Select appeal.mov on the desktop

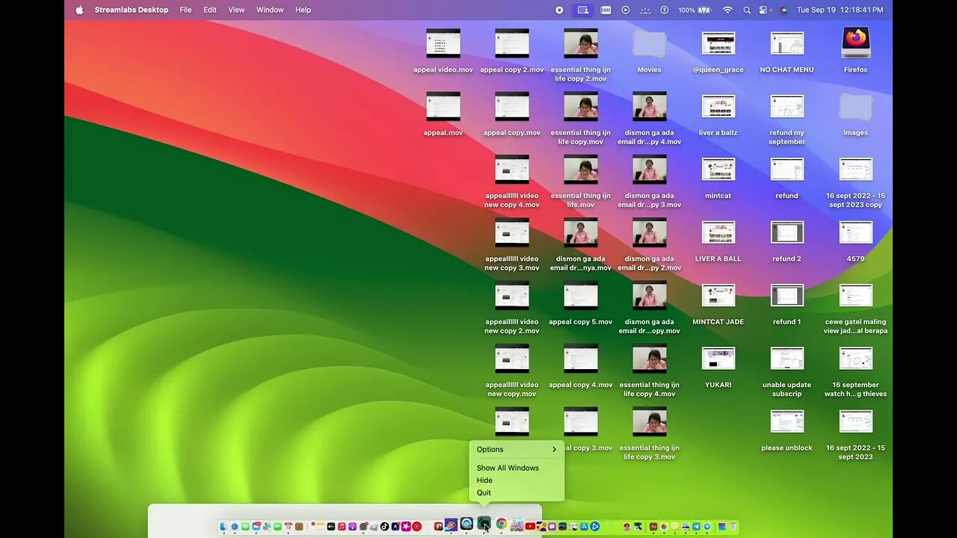coord(443,106)
